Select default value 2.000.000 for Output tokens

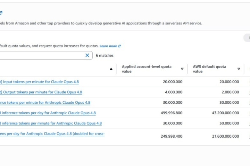click(230, 92)
